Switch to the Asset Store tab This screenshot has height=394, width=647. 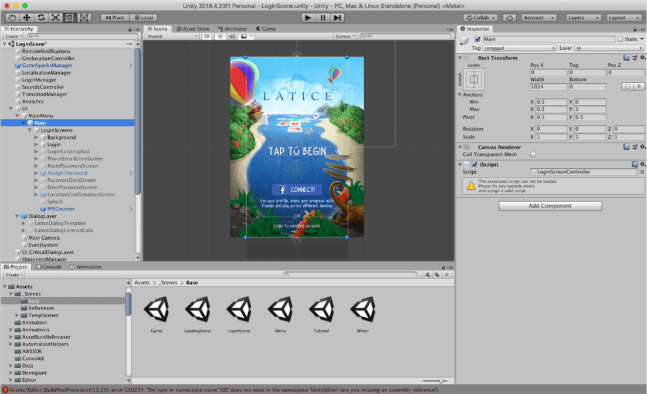(193, 29)
